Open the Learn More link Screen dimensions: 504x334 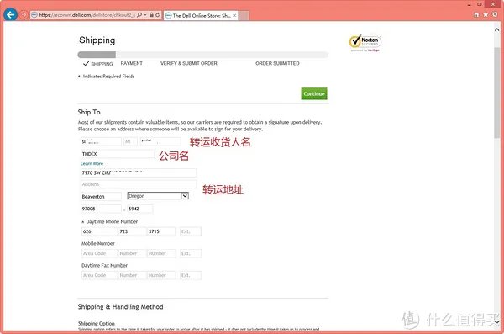[x=92, y=163]
